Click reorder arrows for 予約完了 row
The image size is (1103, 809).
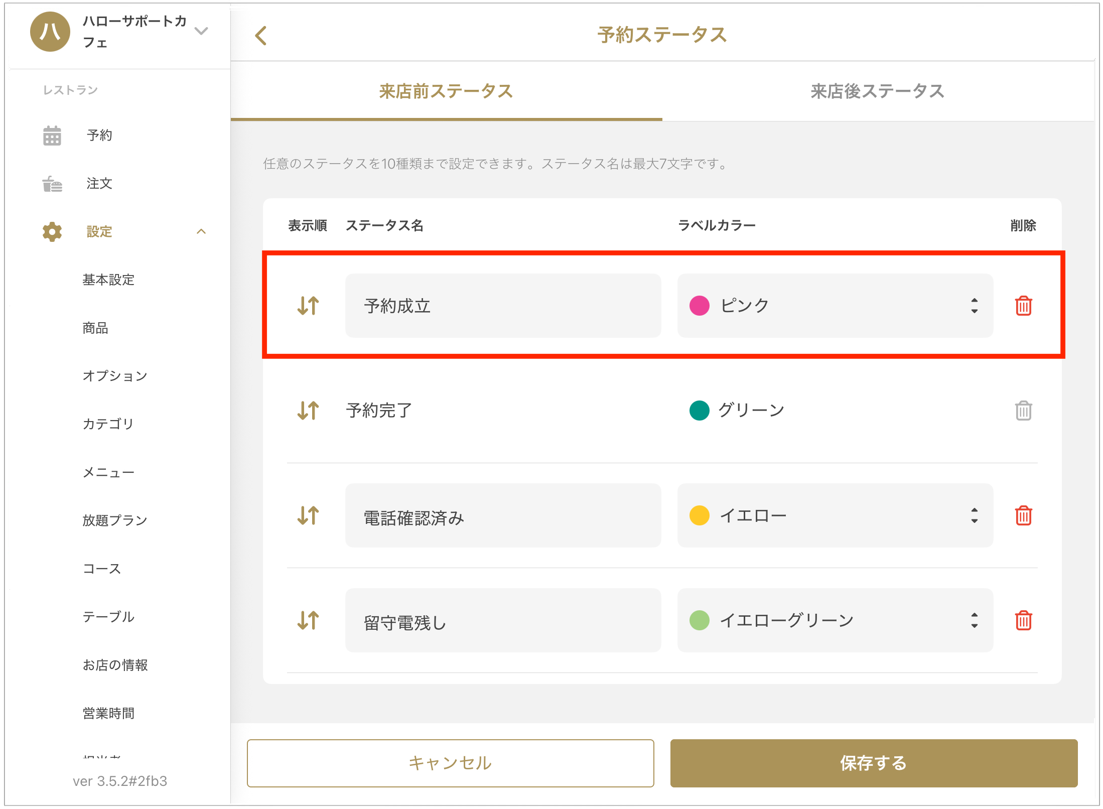pyautogui.click(x=308, y=411)
